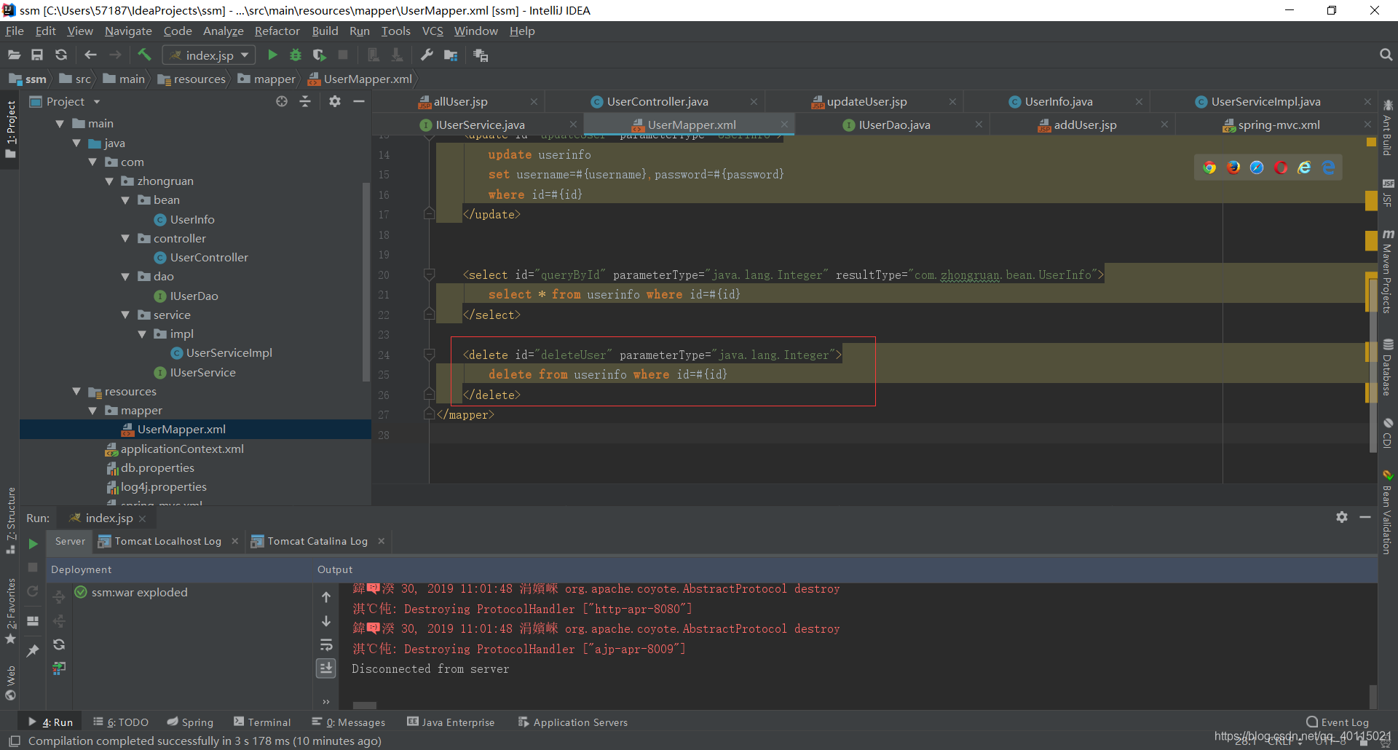Hide the Project panel with minus icon
Viewport: 1398px width, 750px height.
(359, 102)
